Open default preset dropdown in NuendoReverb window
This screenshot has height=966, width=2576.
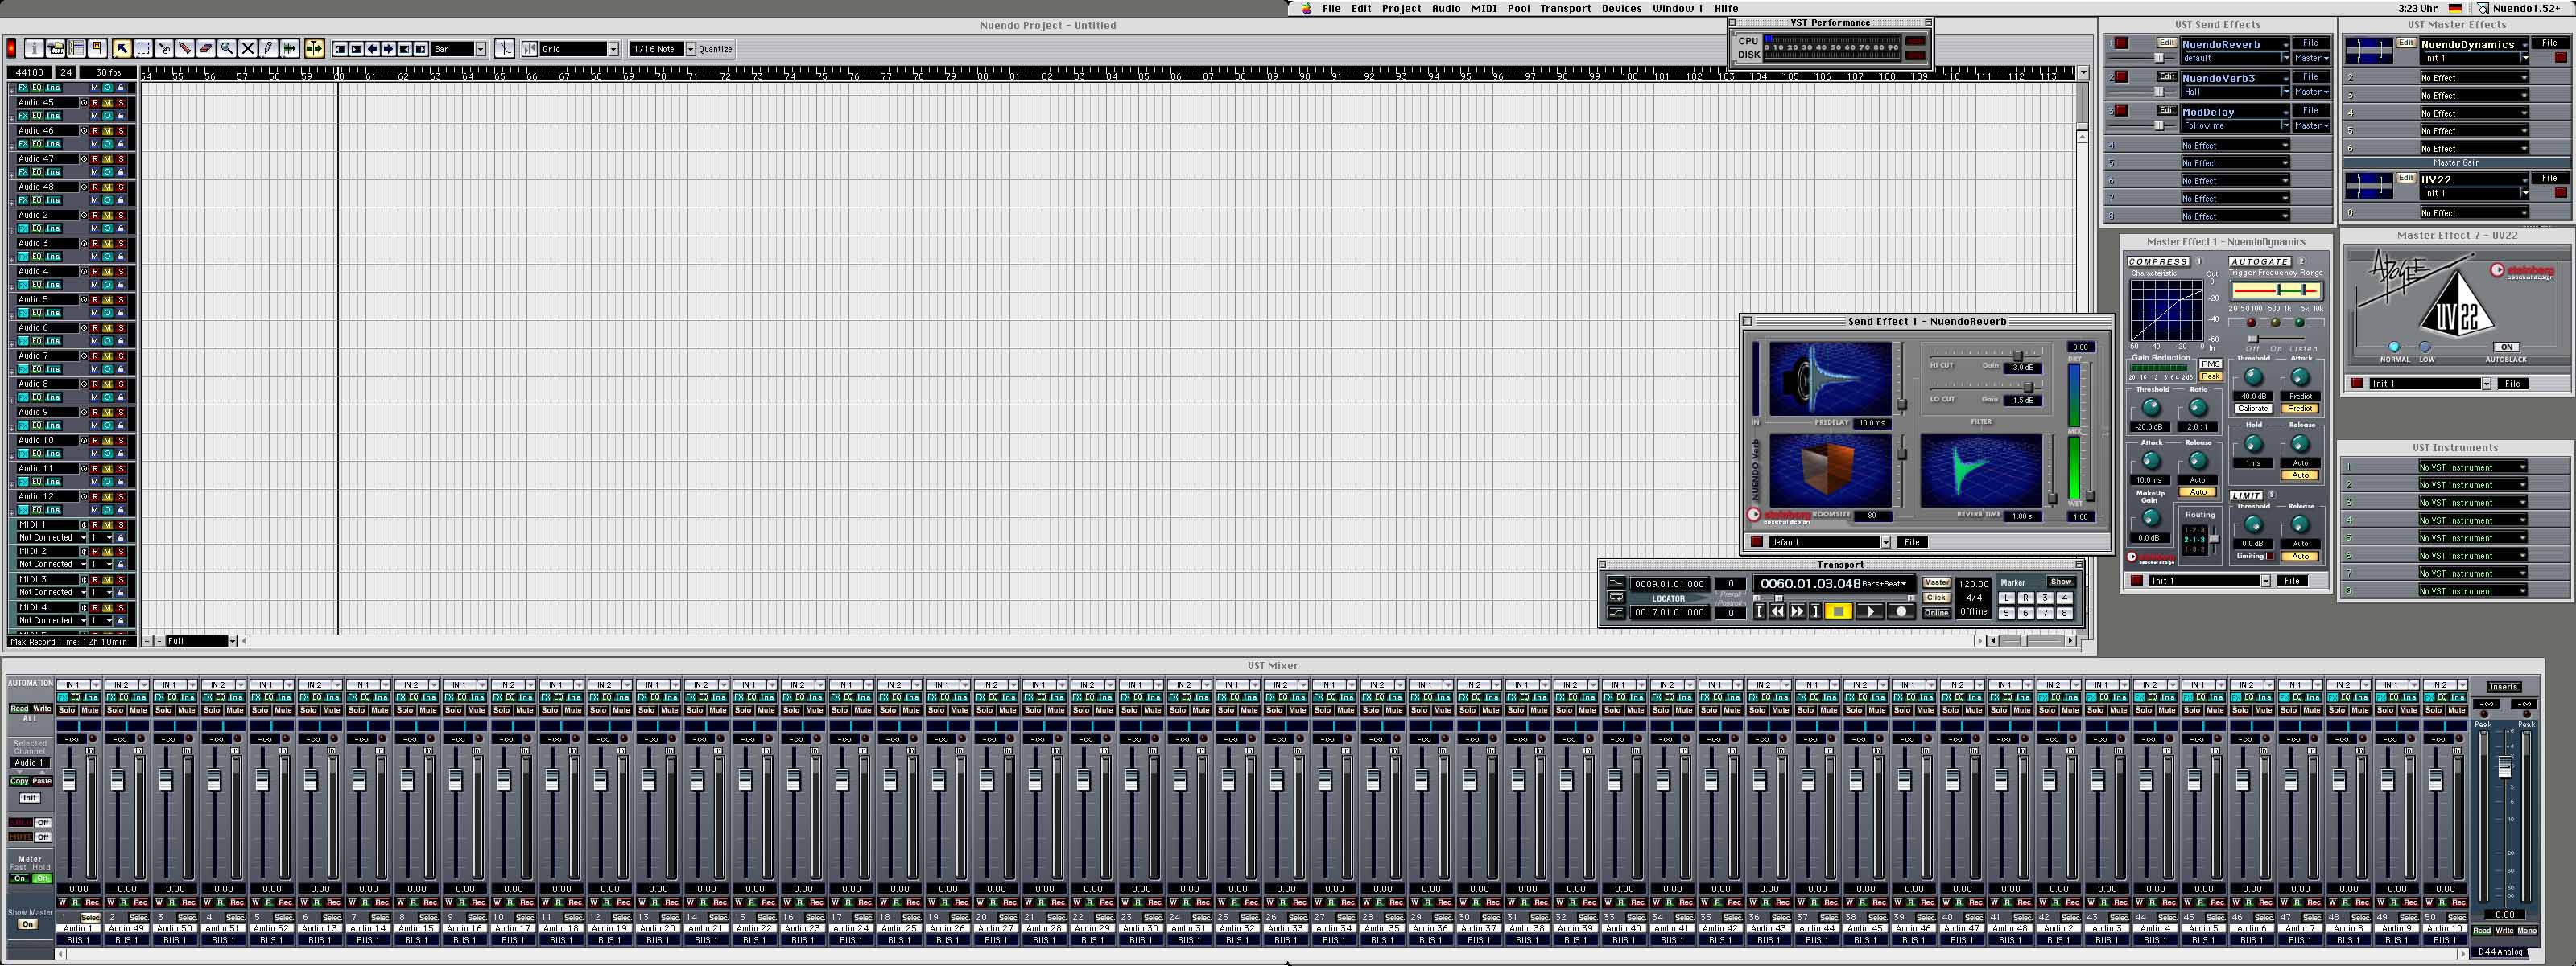coord(1829,542)
